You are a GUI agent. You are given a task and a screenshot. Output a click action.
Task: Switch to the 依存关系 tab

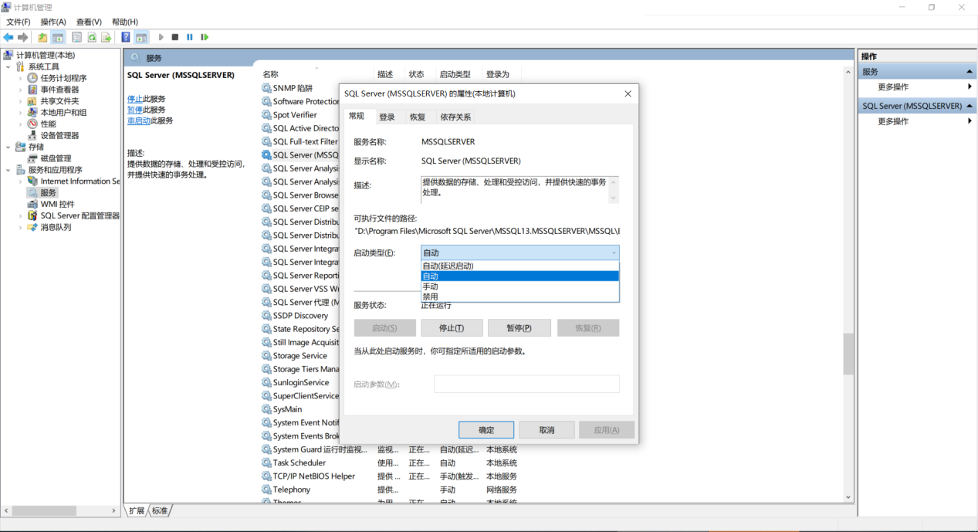coord(455,117)
